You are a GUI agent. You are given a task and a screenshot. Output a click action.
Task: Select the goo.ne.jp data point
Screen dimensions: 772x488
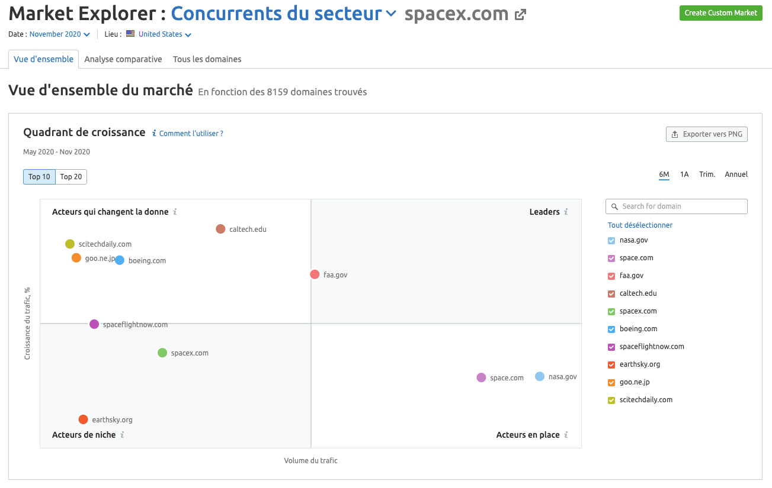click(x=76, y=258)
